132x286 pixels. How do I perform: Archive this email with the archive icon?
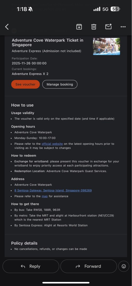tap(79, 27)
